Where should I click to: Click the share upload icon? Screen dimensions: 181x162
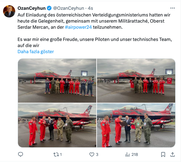(x=172, y=154)
